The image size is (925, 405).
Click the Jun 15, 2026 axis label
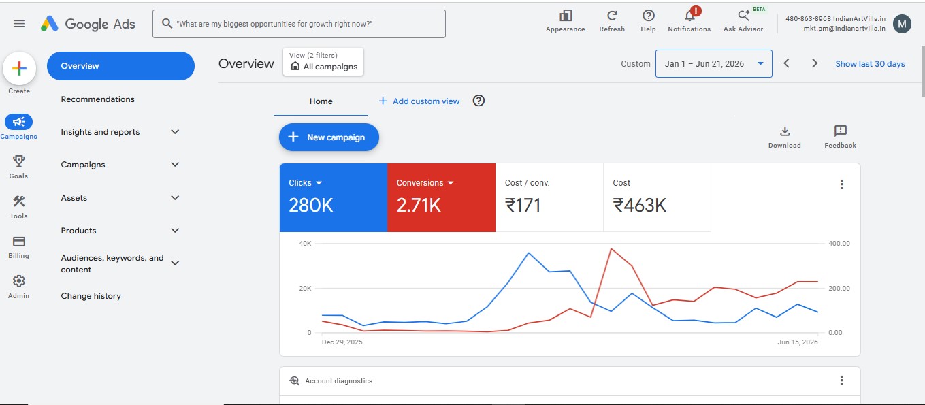pos(798,342)
